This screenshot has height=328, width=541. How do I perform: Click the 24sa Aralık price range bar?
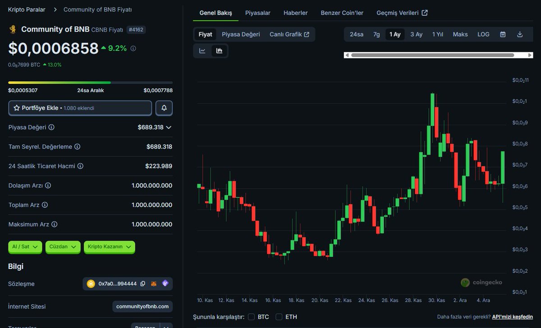pyautogui.click(x=90, y=82)
